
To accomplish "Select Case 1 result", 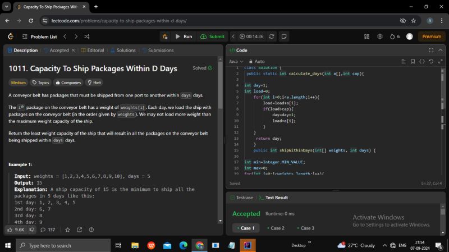I will [x=246, y=228].
